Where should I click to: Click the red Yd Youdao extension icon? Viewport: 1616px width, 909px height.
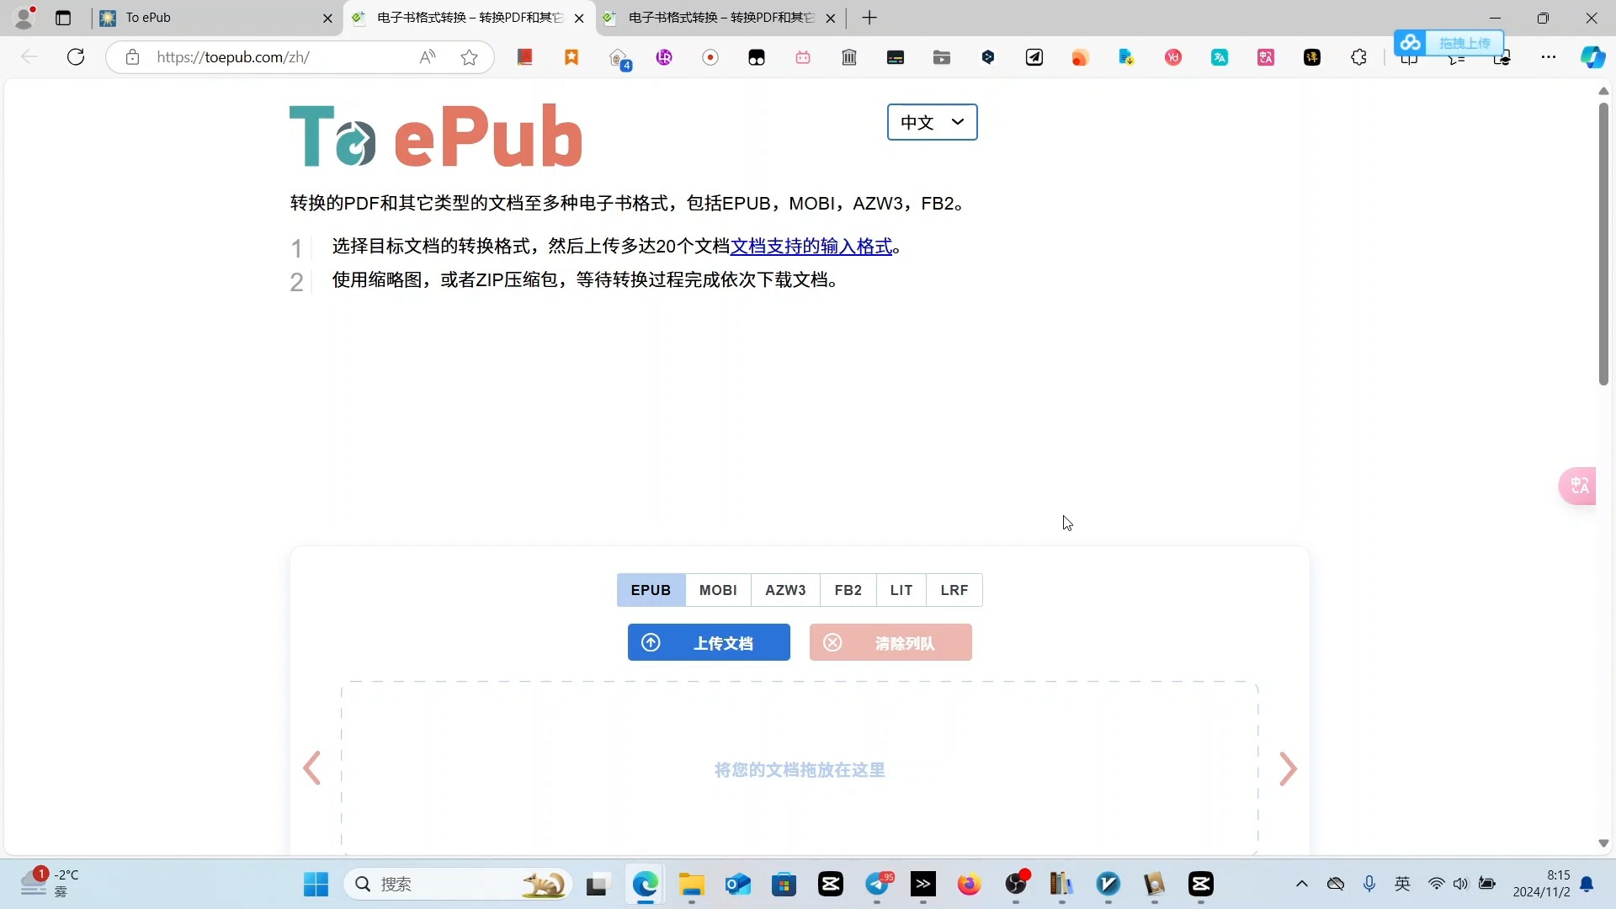pyautogui.click(x=1173, y=56)
